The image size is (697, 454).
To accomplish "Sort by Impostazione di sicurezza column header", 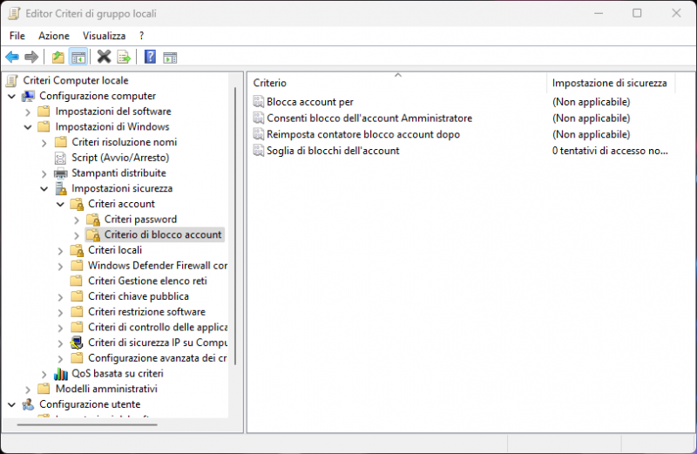I will click(x=611, y=83).
